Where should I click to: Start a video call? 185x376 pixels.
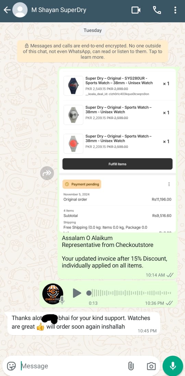click(136, 10)
